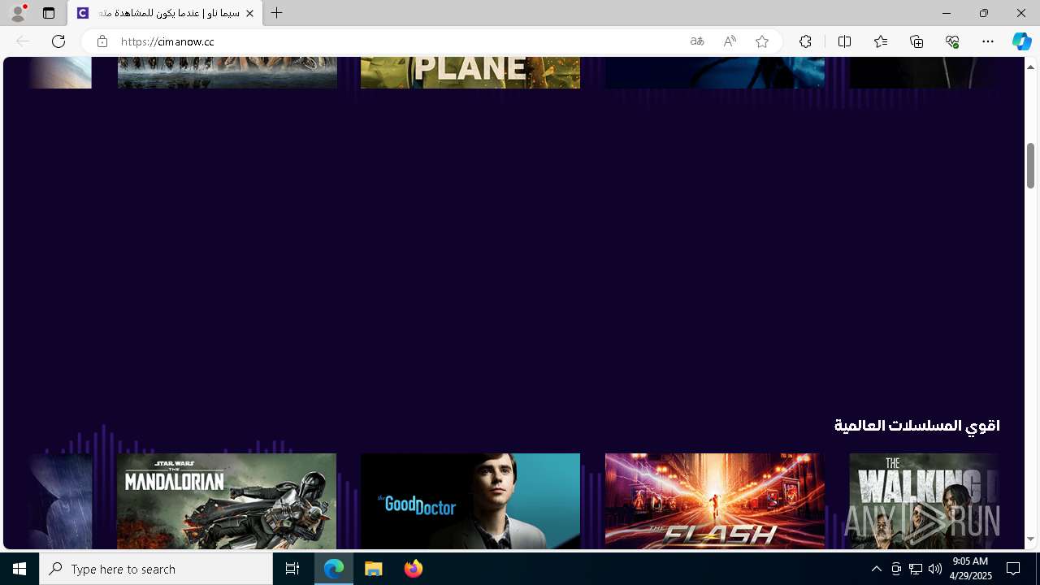Add this page to favorites star
The height and width of the screenshot is (585, 1040).
pyautogui.click(x=762, y=41)
